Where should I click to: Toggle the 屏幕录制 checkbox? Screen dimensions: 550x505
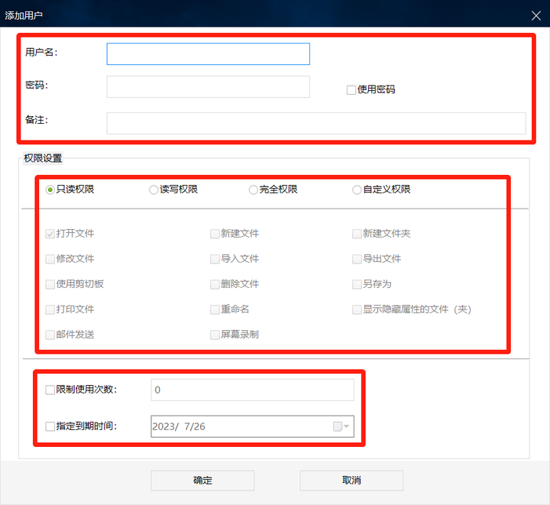pos(215,335)
